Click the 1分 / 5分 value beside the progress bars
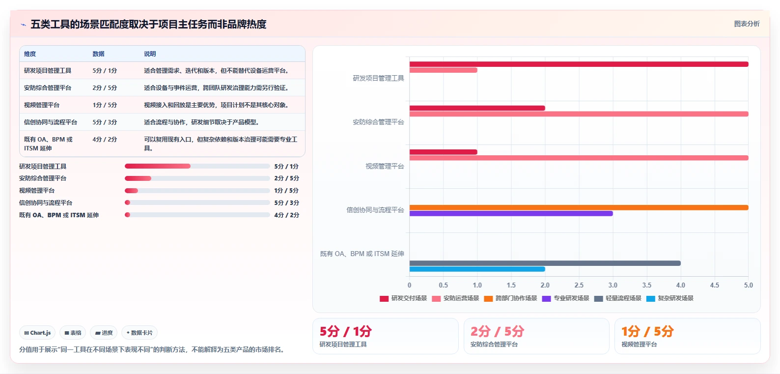 (x=287, y=191)
